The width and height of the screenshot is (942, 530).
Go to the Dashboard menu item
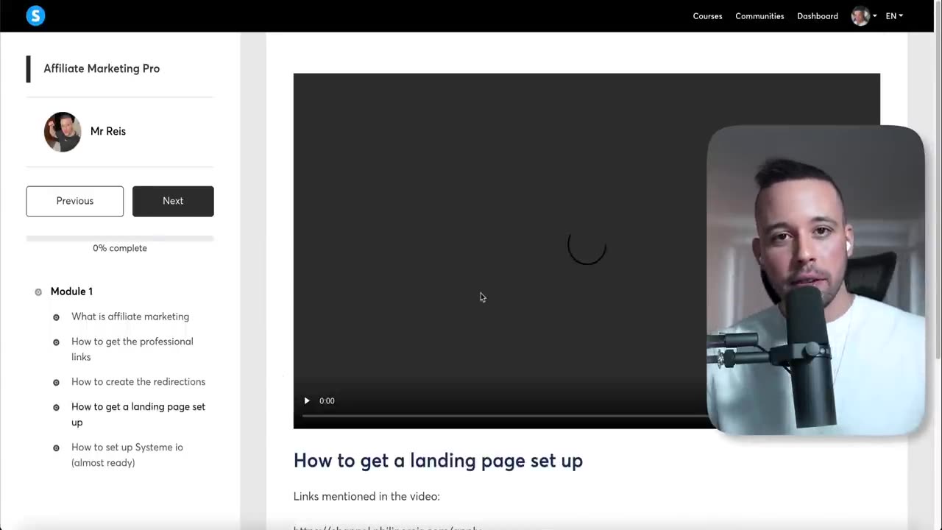[817, 16]
